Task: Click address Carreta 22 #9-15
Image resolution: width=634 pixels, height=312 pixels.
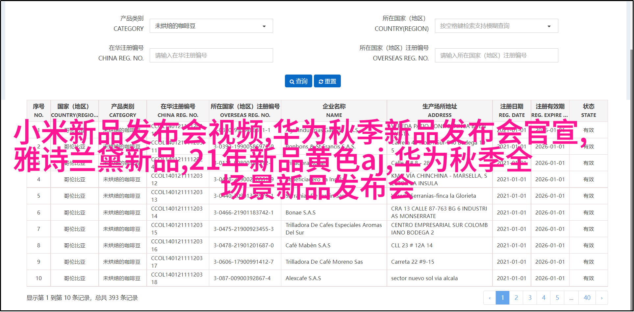Action: pos(413,262)
